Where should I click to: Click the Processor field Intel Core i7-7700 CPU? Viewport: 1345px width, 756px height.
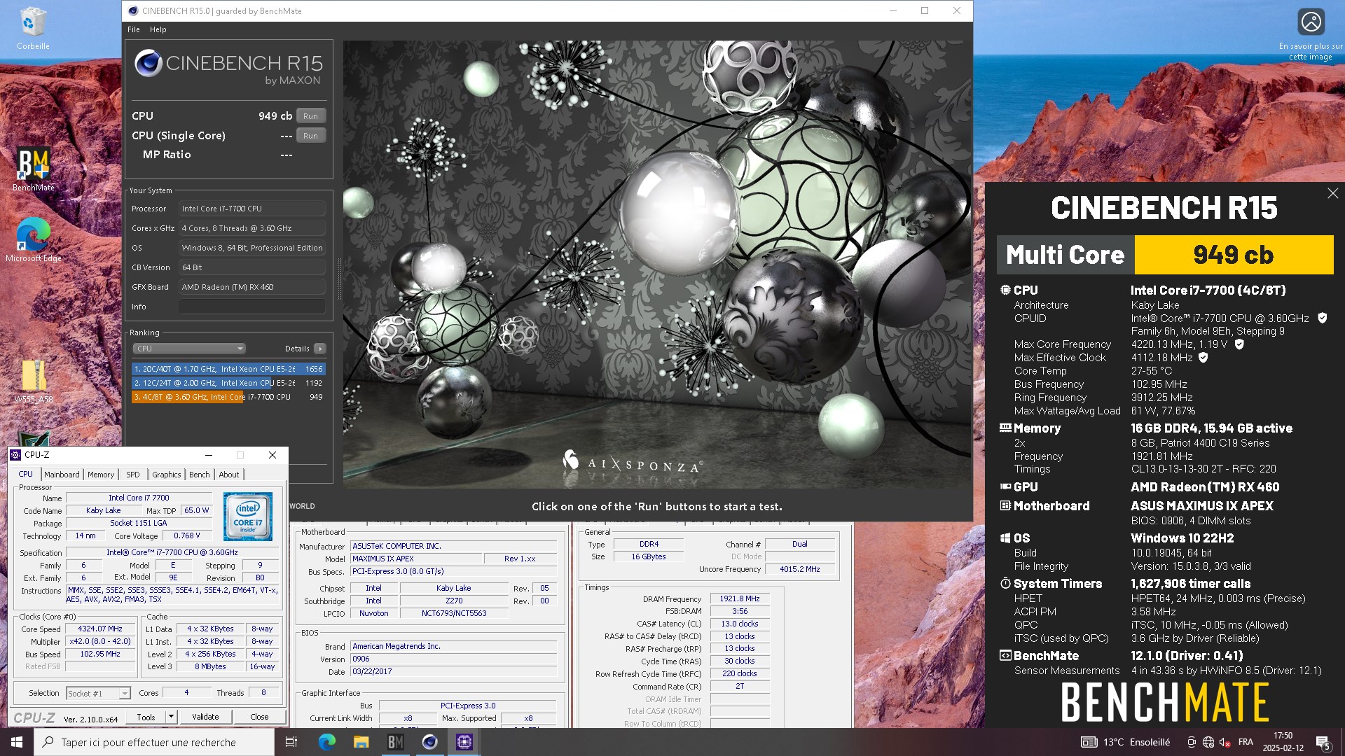pyautogui.click(x=252, y=209)
